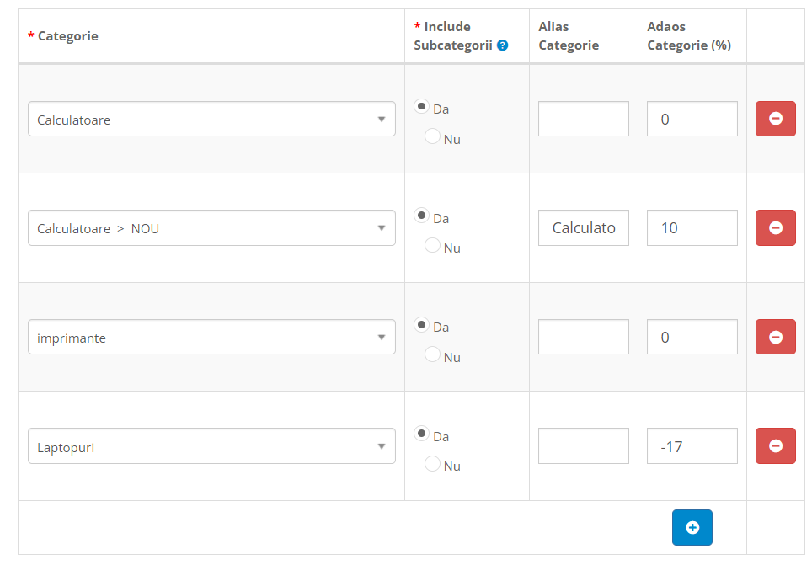Focus the alias field containing Calculato
Viewport: 812px width, 565px height.
click(583, 227)
